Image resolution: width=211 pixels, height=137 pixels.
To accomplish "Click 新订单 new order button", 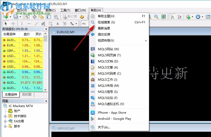I will [70, 17].
